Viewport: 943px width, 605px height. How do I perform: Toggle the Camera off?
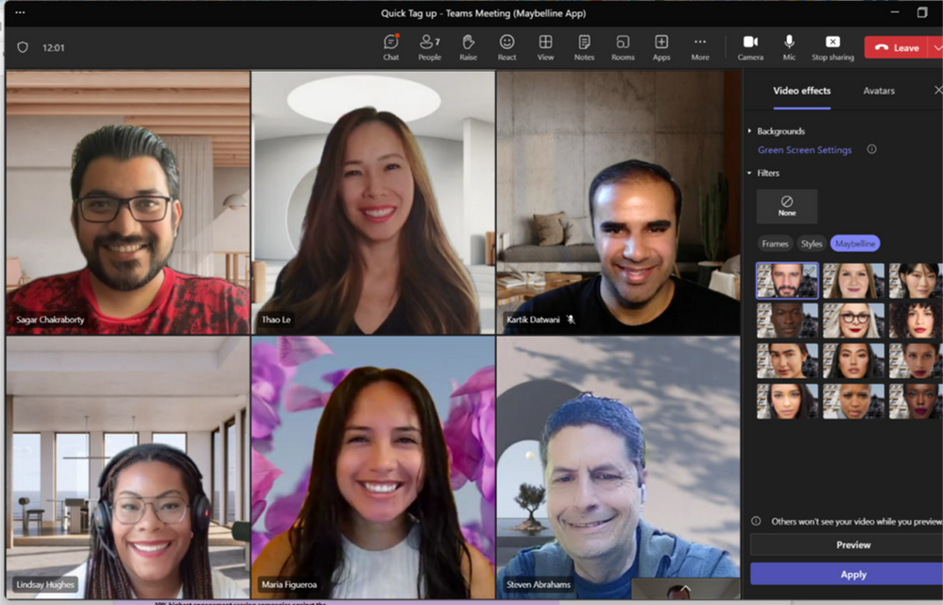[x=750, y=47]
